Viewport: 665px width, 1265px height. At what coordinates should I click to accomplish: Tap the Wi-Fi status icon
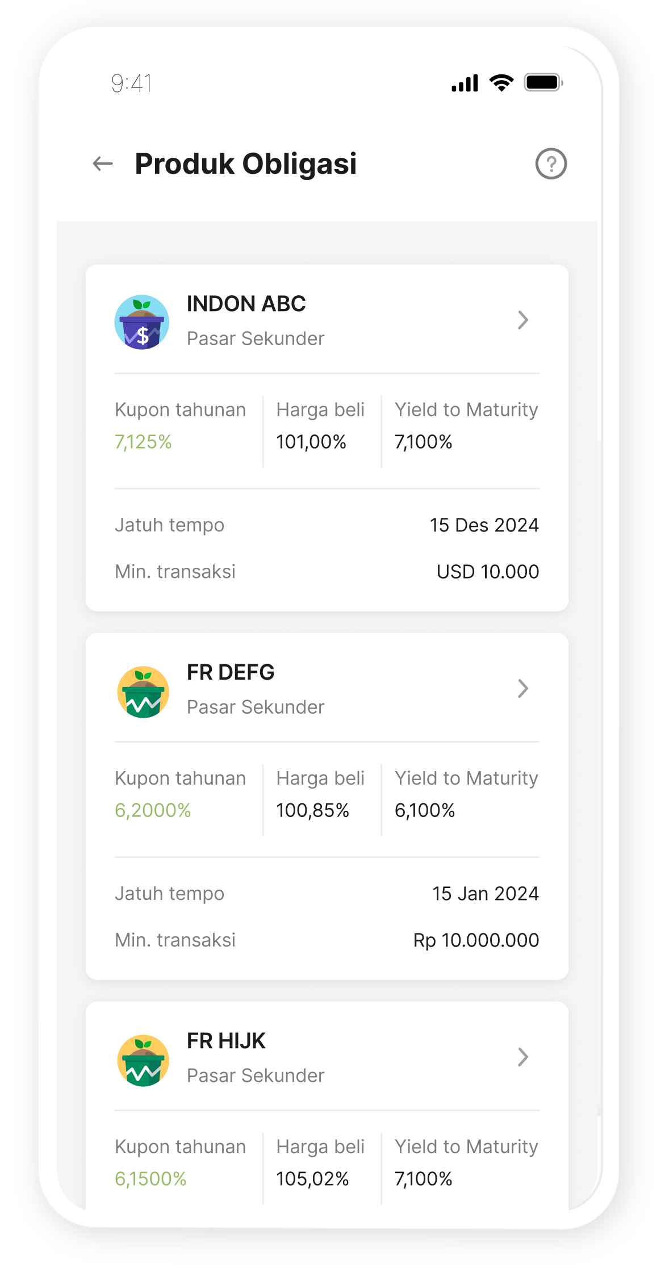(x=501, y=83)
